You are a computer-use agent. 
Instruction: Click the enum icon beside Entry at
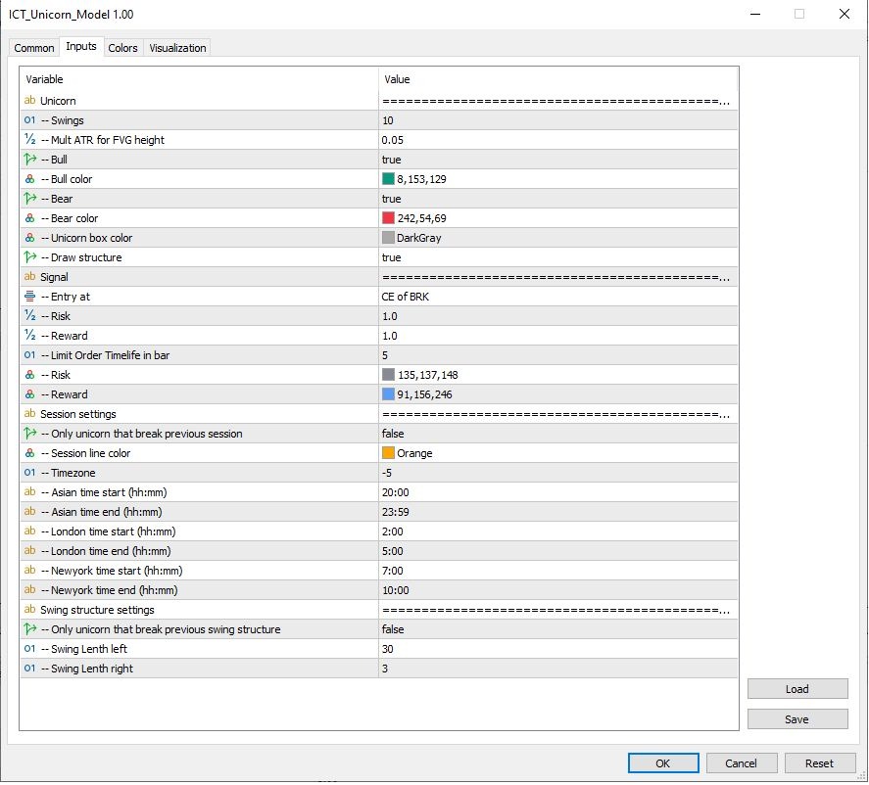point(29,297)
